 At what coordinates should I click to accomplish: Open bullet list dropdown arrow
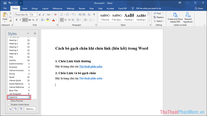coord(64,15)
